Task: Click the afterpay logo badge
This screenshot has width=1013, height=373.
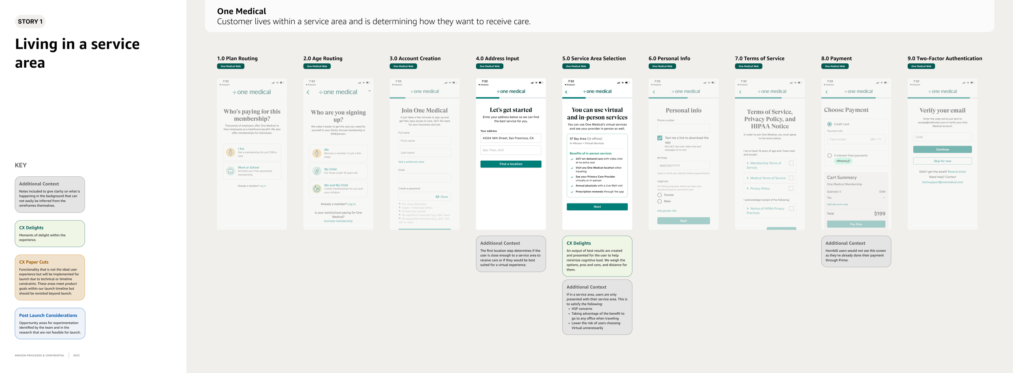Action: click(843, 161)
